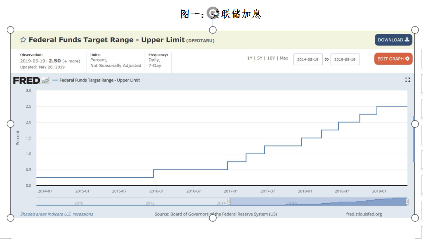Click the fullscreen icon on the chart
The width and height of the screenshot is (423, 239).
tap(408, 80)
